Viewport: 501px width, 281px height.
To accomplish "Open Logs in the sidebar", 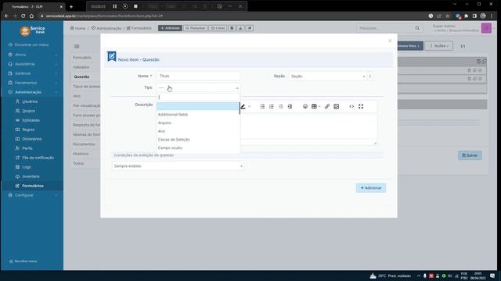I will click(x=27, y=167).
